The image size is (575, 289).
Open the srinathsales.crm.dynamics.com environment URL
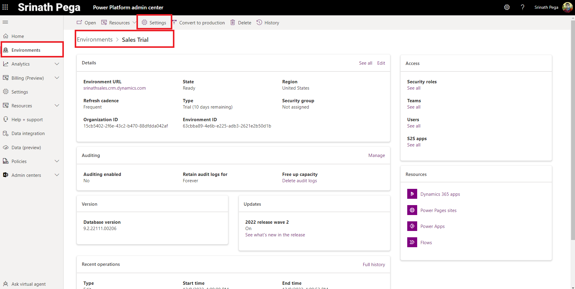114,88
